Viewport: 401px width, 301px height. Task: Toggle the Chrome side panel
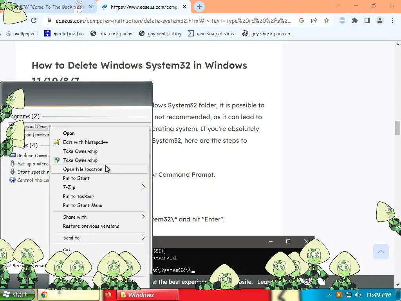click(367, 20)
